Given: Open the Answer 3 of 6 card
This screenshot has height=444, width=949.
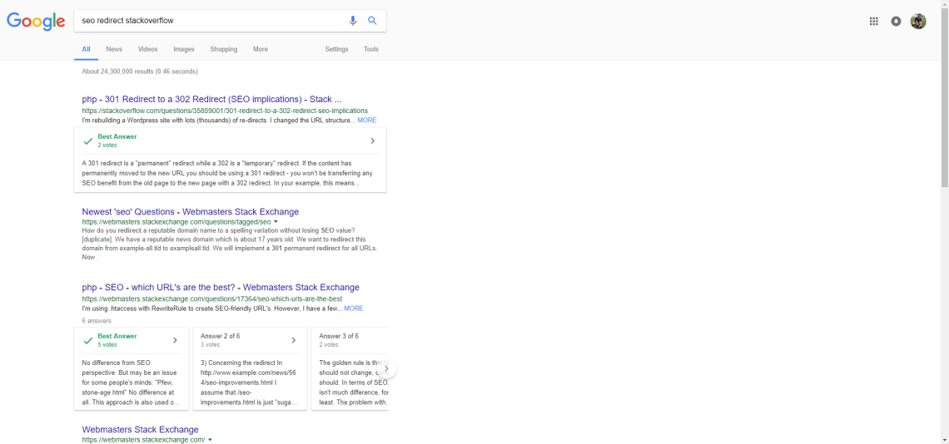Looking at the screenshot, I should tap(350, 368).
